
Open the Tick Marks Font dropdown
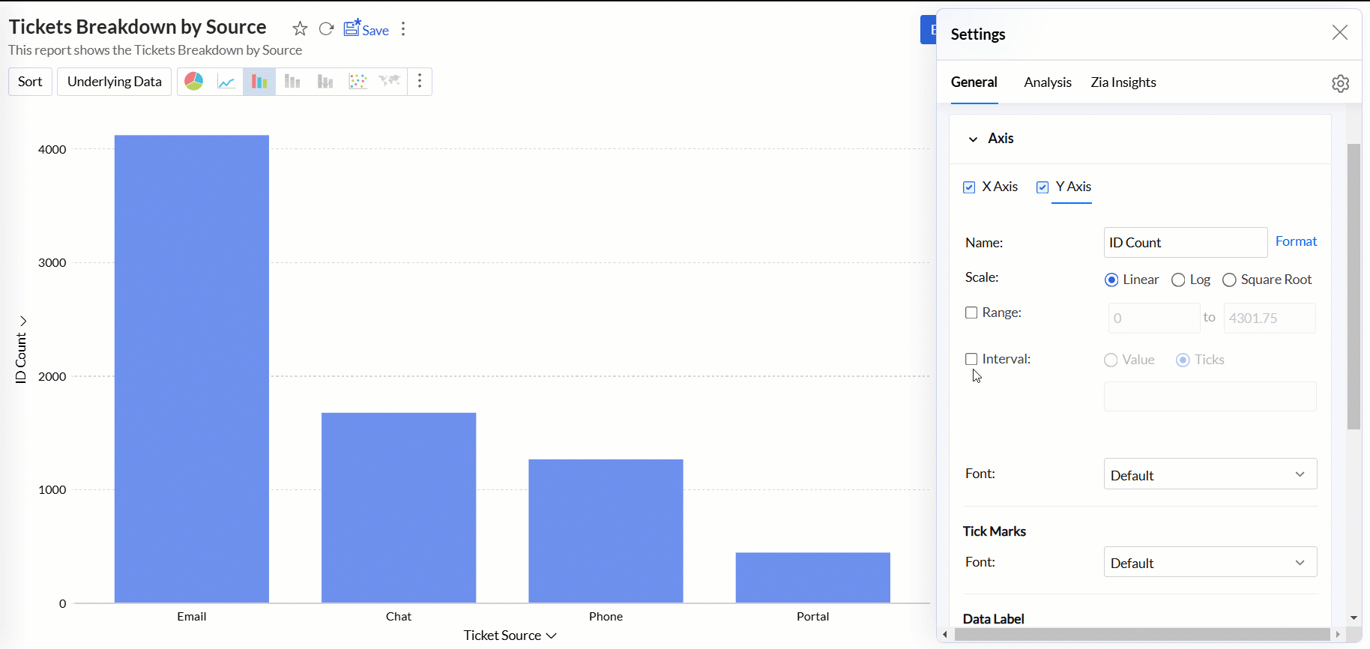1210,562
